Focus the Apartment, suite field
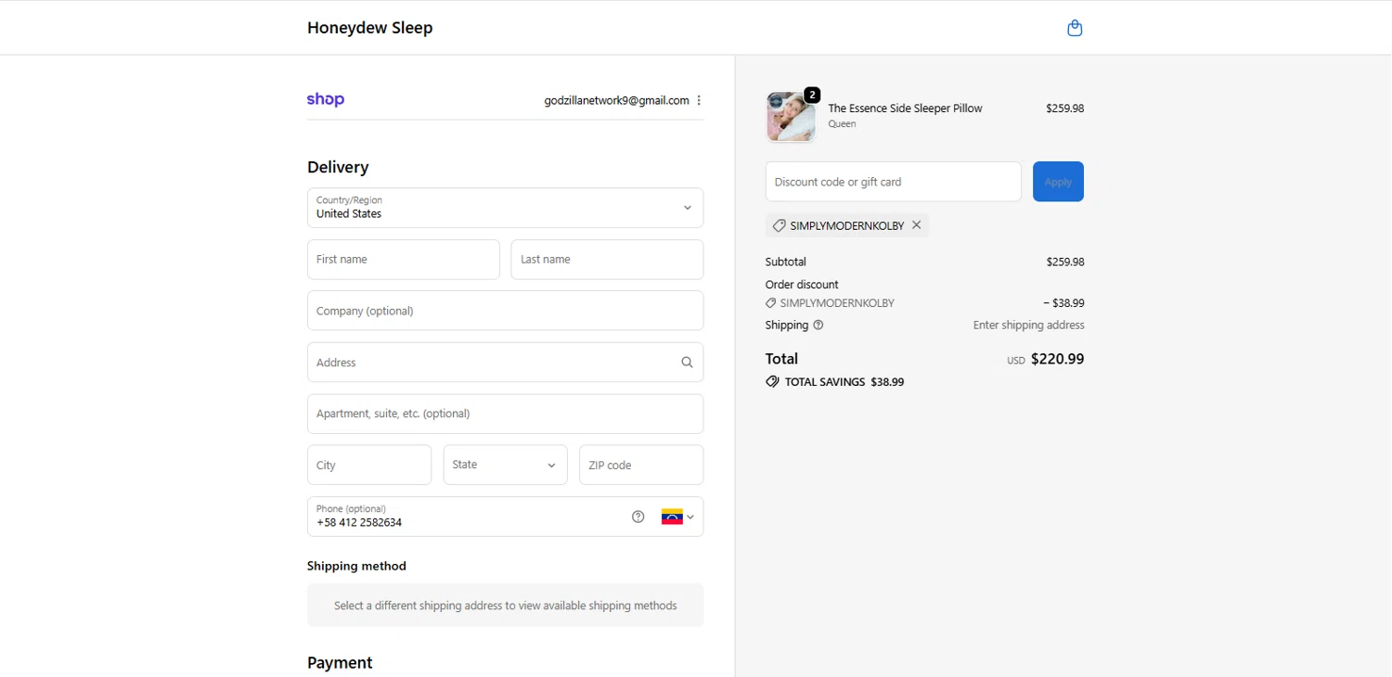Viewport: 1392px width, 677px height. click(x=505, y=414)
